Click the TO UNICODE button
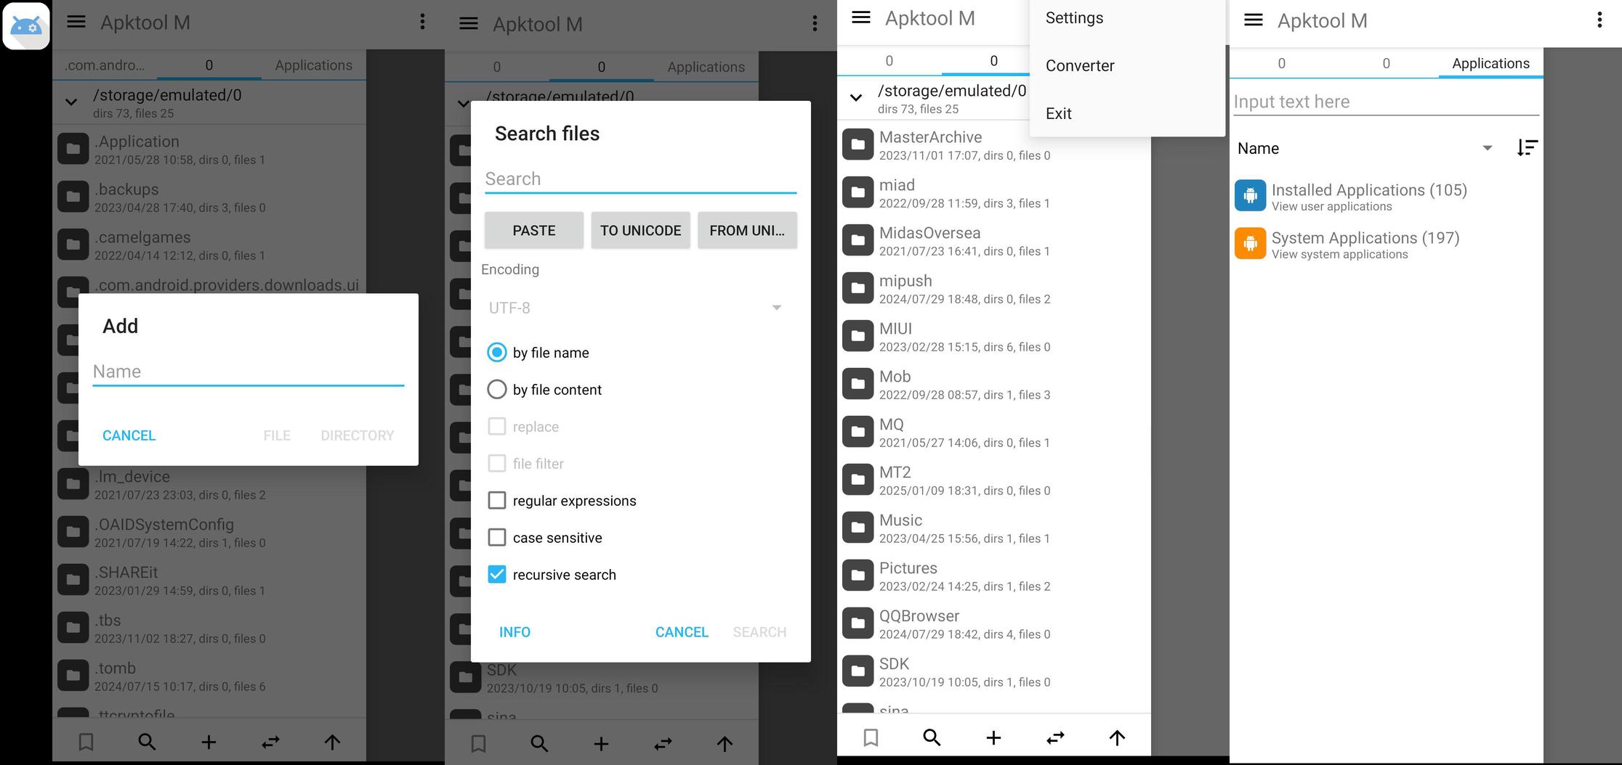1622x765 pixels. (640, 230)
